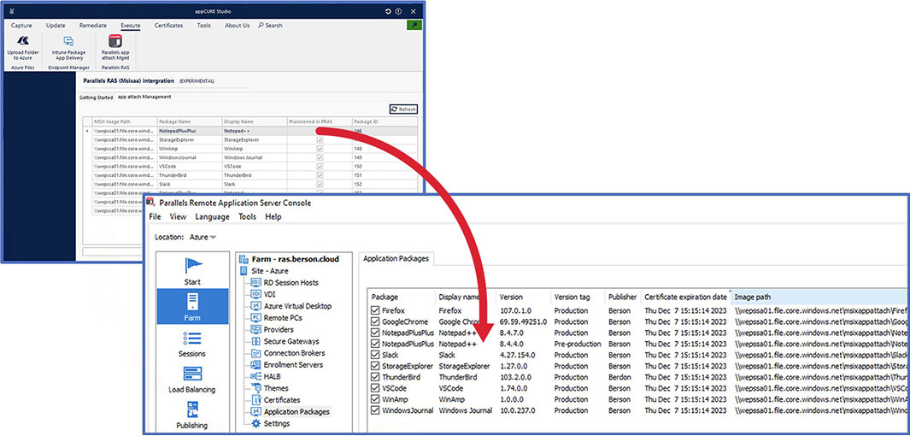910x436 pixels.
Task: Click the green key license icon
Action: (x=414, y=26)
